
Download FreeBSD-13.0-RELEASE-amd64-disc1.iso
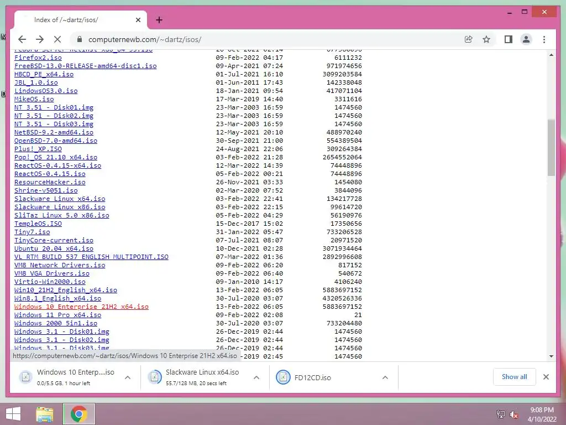pos(86,66)
